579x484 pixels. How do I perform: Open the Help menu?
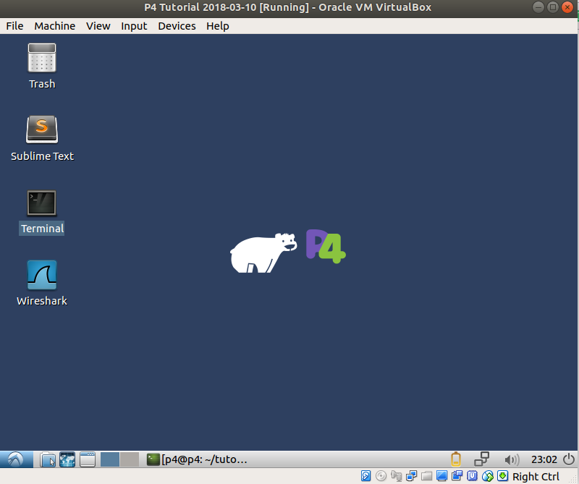tap(217, 26)
